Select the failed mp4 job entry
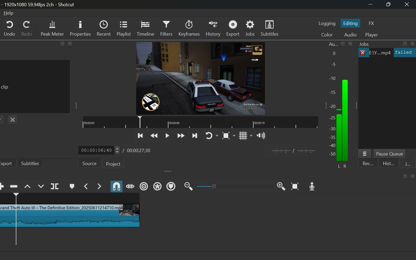Screen dimensions: 416x260 click(387, 53)
